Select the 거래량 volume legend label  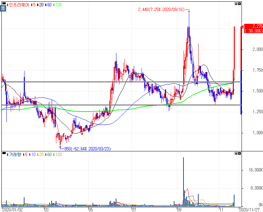(x=14, y=154)
